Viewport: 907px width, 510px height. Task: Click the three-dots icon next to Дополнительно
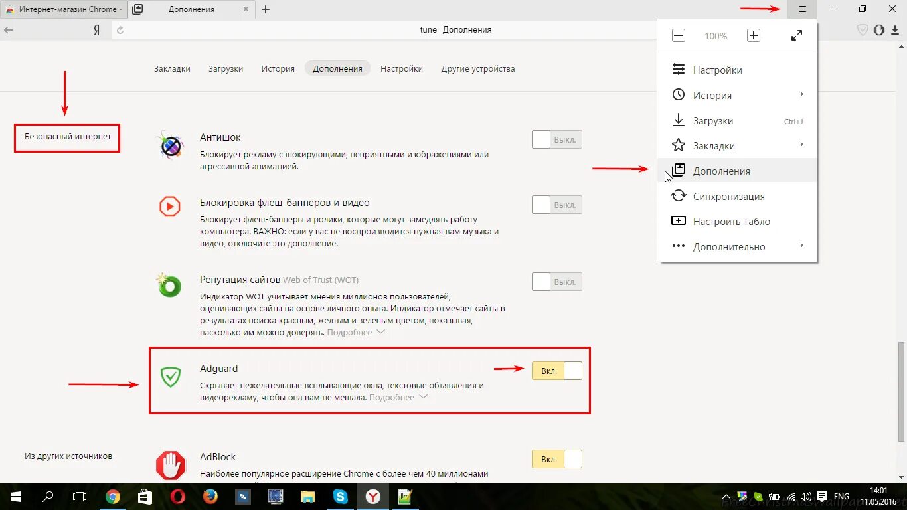pyautogui.click(x=678, y=246)
